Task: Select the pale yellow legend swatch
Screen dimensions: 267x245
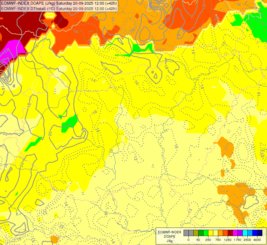Action: click(x=215, y=233)
